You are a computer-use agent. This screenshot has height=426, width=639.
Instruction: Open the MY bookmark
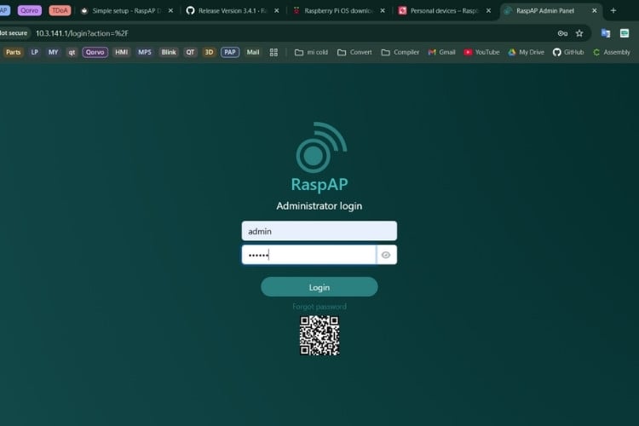click(x=53, y=52)
